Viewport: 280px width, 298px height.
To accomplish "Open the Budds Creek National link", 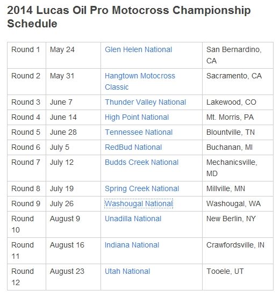I will (x=142, y=162).
